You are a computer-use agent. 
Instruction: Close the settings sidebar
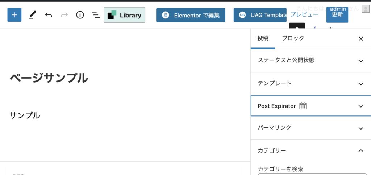[360, 39]
